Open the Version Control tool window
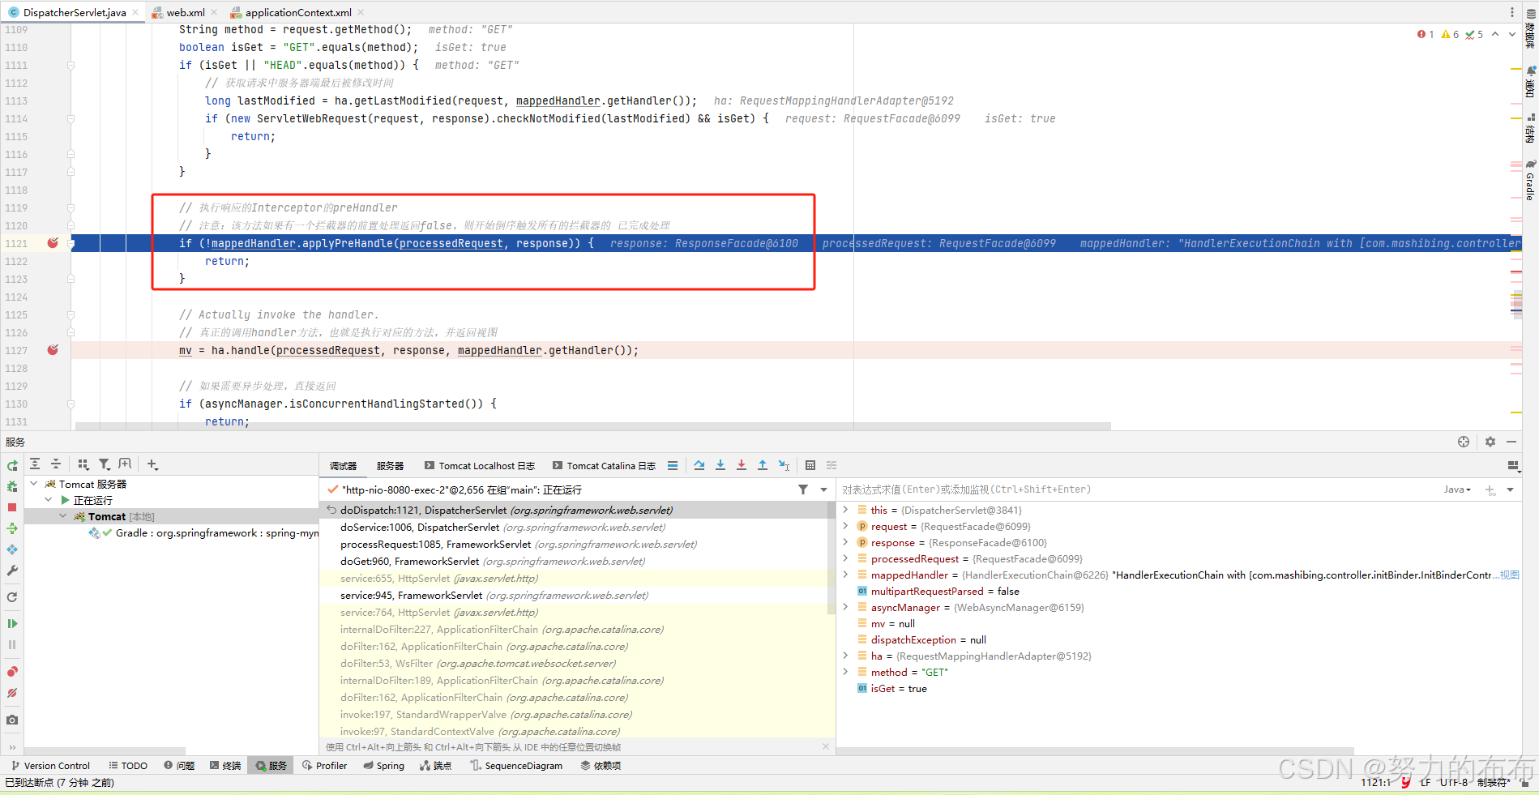The image size is (1539, 795). (x=50, y=766)
